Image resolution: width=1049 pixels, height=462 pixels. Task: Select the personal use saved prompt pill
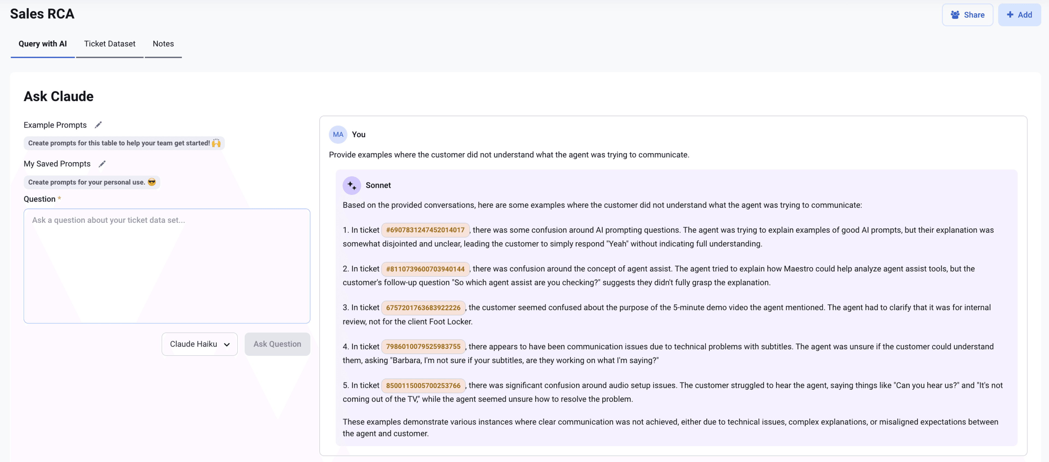(x=91, y=182)
